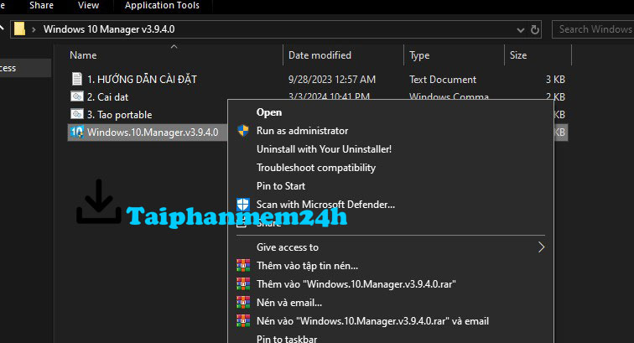The height and width of the screenshot is (343, 634).
Task: Select Troubleshoot compatibility
Action: (x=316, y=168)
